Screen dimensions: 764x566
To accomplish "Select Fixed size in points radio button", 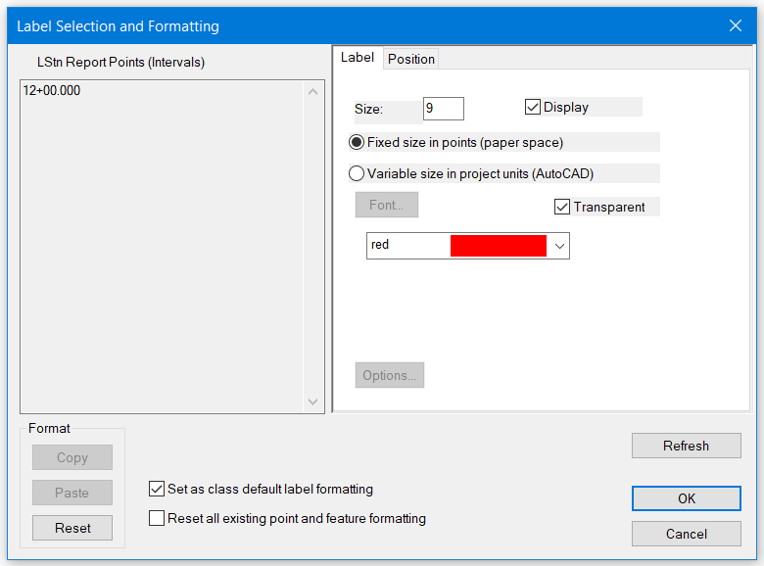I will (358, 142).
